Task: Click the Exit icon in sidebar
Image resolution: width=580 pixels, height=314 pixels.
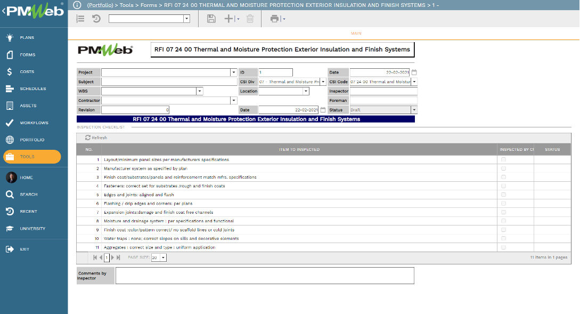Action: [x=10, y=249]
